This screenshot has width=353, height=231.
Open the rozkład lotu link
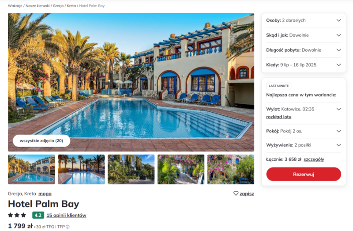(x=279, y=117)
